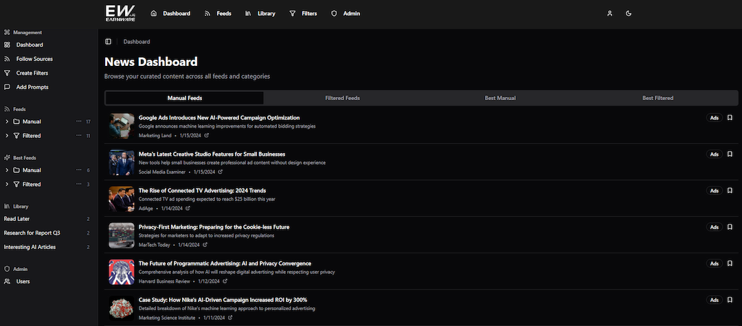Open Google Ads article thumbnail

click(x=122, y=126)
